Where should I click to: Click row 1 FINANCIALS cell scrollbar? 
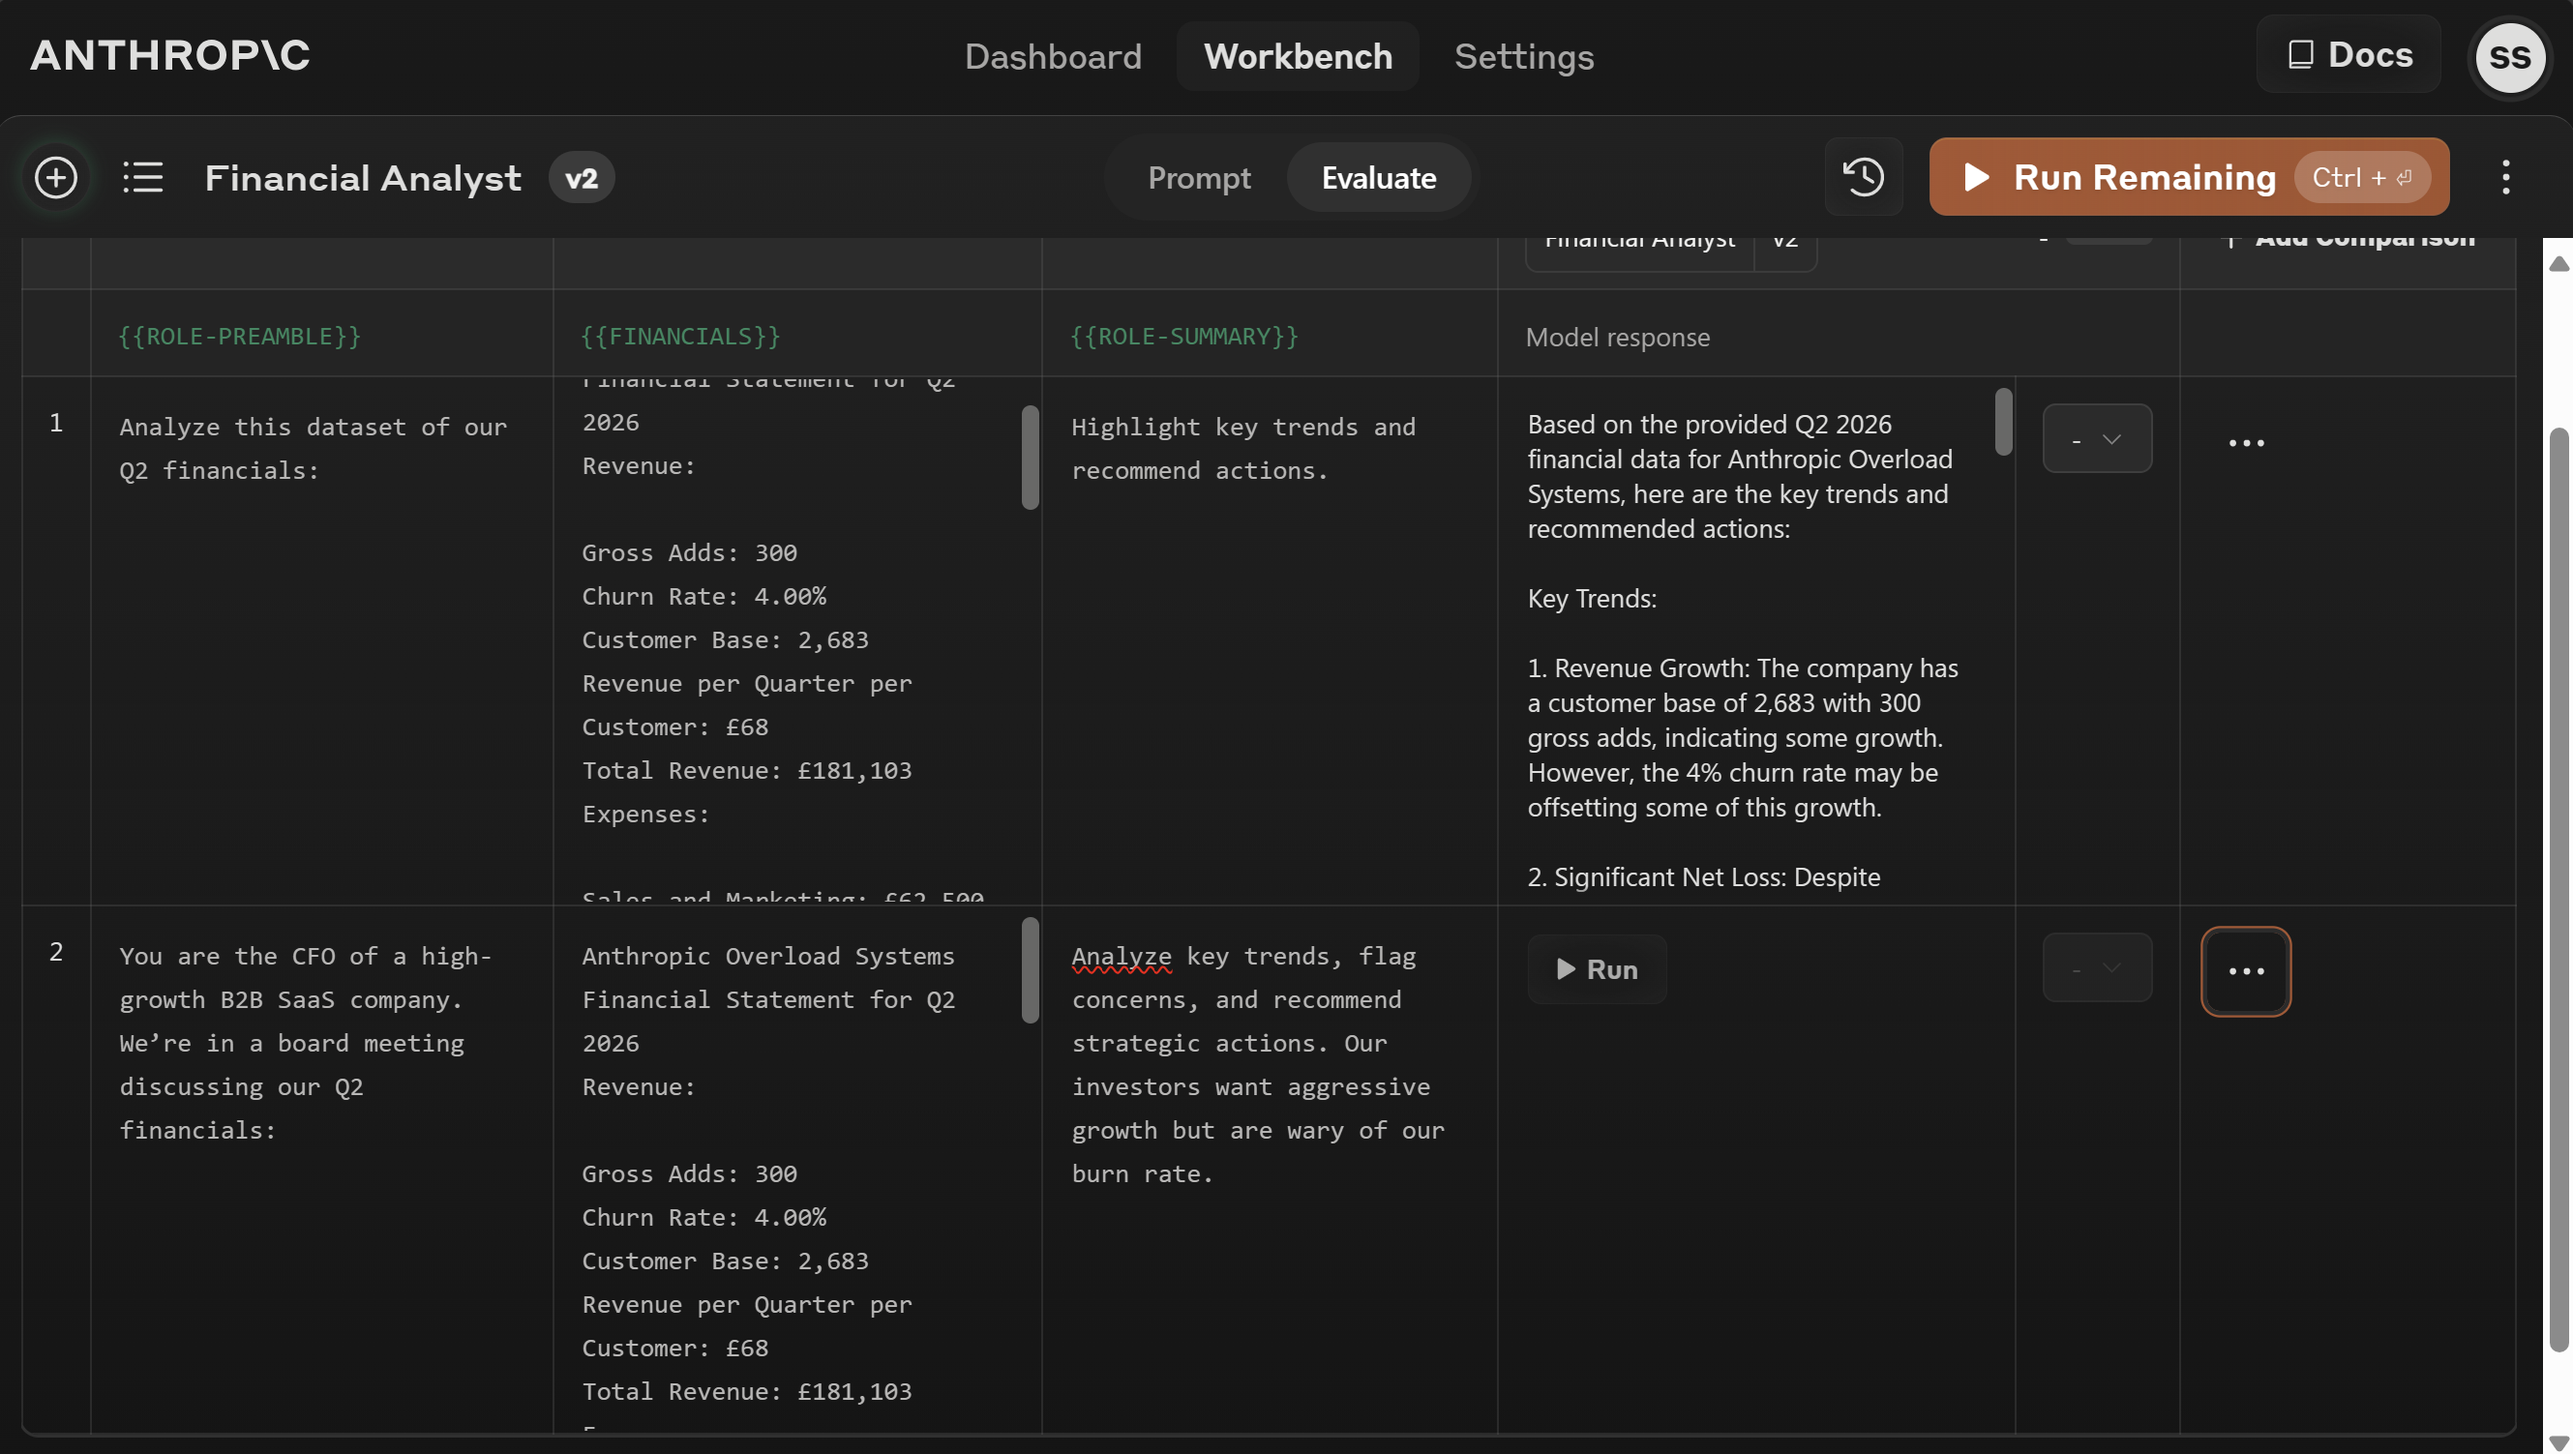pyautogui.click(x=1030, y=458)
